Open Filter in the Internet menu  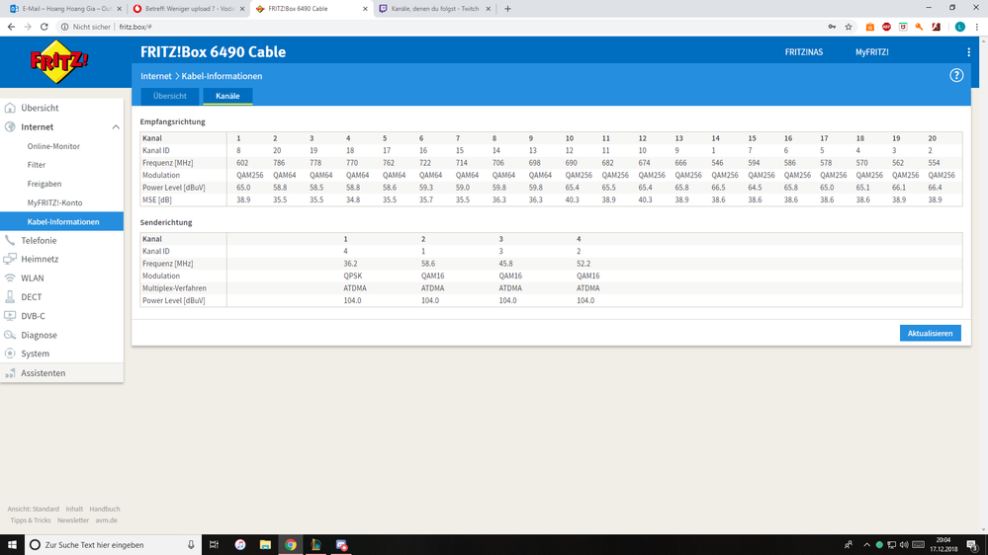36,165
